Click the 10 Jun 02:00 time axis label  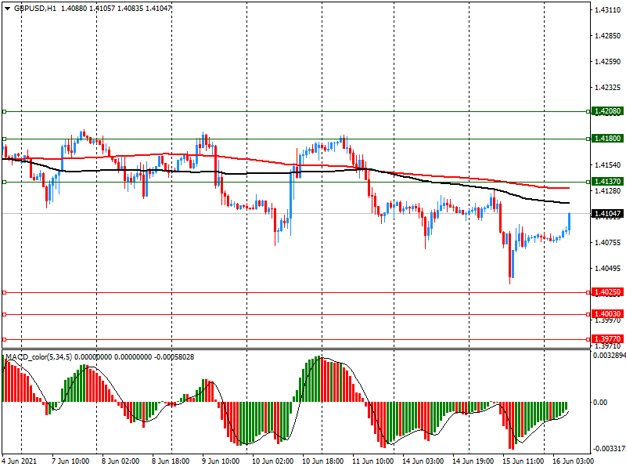[272, 461]
